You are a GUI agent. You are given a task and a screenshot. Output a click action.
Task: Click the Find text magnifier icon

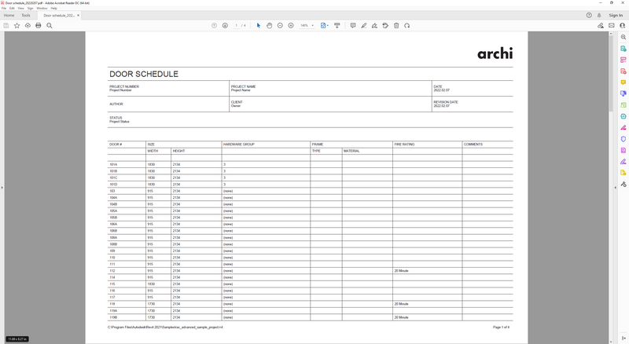point(49,25)
